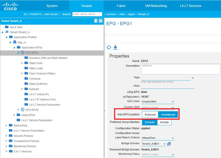
Task: Expand the Networking node
Action: [x=6, y=125]
